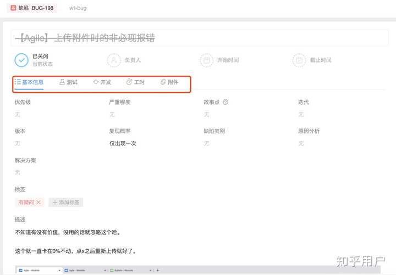This screenshot has width=396, height=275.
Task: Select a value for 优先级
Action: click(18, 114)
